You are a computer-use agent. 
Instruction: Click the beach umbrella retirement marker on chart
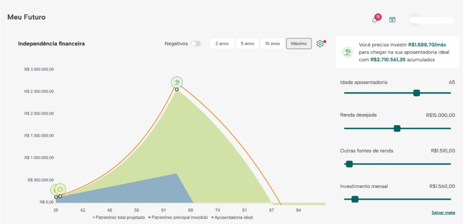[177, 82]
